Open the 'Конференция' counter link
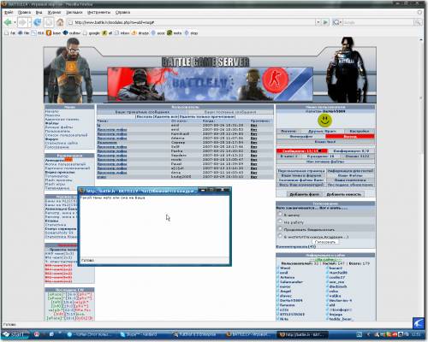This screenshot has height=342, width=428. tap(351, 150)
